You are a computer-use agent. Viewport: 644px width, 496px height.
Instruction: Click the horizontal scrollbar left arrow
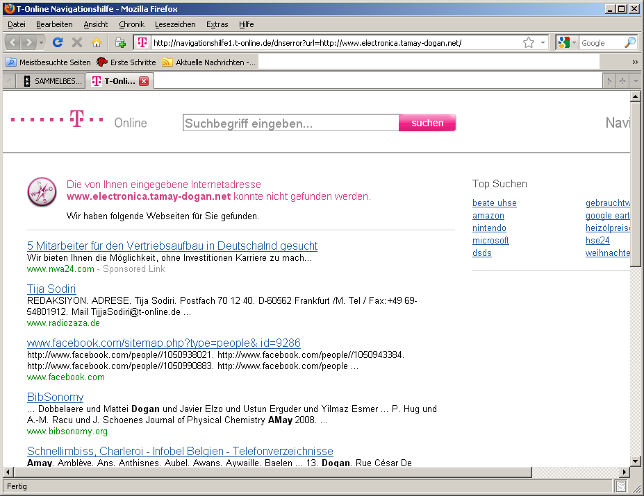click(8, 472)
